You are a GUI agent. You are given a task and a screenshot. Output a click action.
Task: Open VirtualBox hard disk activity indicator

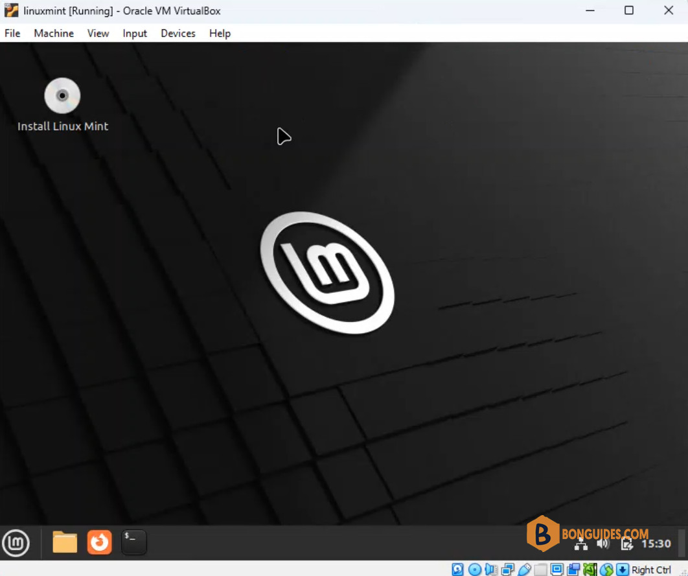tap(457, 570)
